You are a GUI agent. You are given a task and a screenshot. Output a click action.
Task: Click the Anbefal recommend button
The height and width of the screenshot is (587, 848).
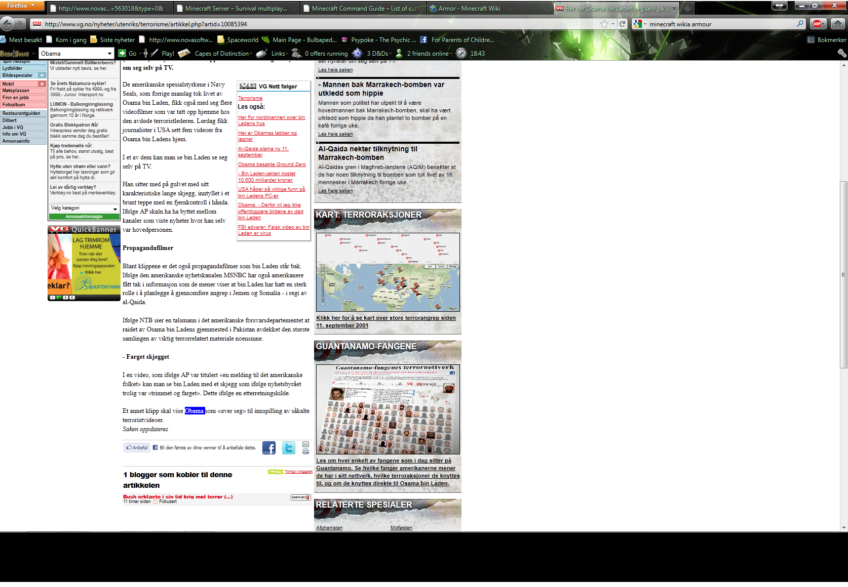[x=137, y=447]
